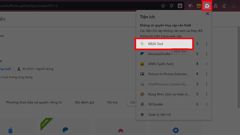240x135 pixels.
Task: Switch to Bài đánh giá tab
Action: [85, 102]
